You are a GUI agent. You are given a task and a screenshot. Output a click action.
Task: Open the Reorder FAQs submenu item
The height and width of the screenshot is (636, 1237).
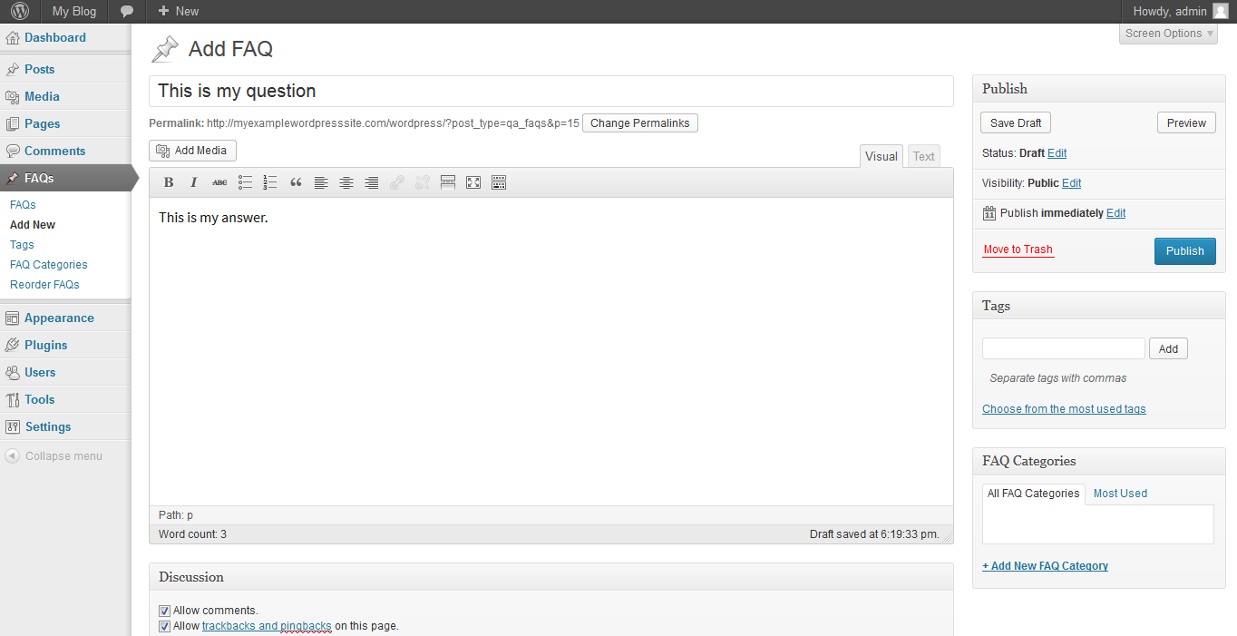coord(44,285)
